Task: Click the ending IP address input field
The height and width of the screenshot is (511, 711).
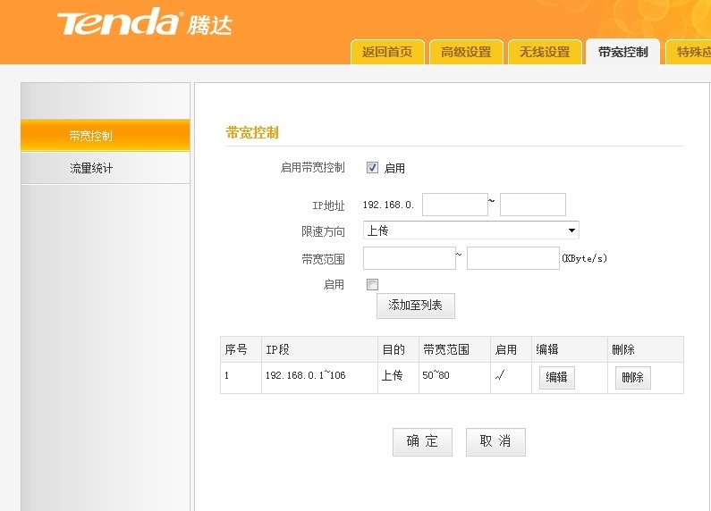Action: pyautogui.click(x=533, y=205)
